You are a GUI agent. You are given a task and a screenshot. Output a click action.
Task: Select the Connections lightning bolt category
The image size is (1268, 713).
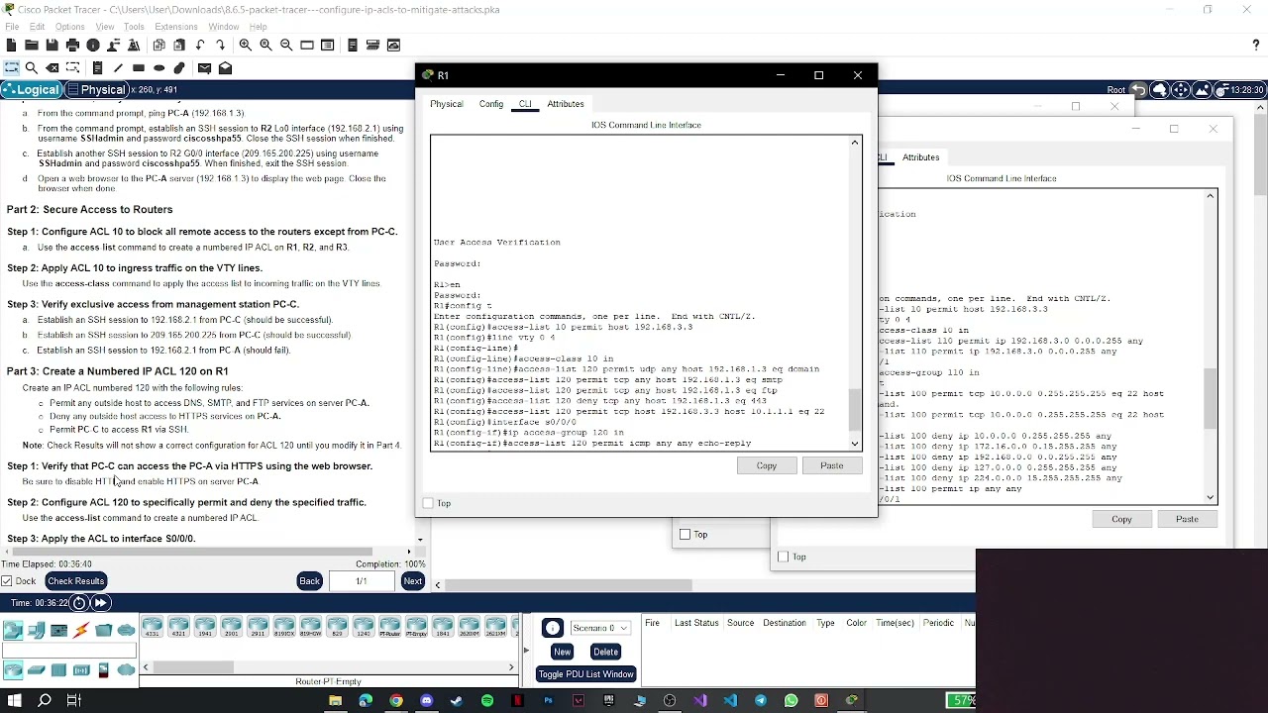click(x=80, y=630)
